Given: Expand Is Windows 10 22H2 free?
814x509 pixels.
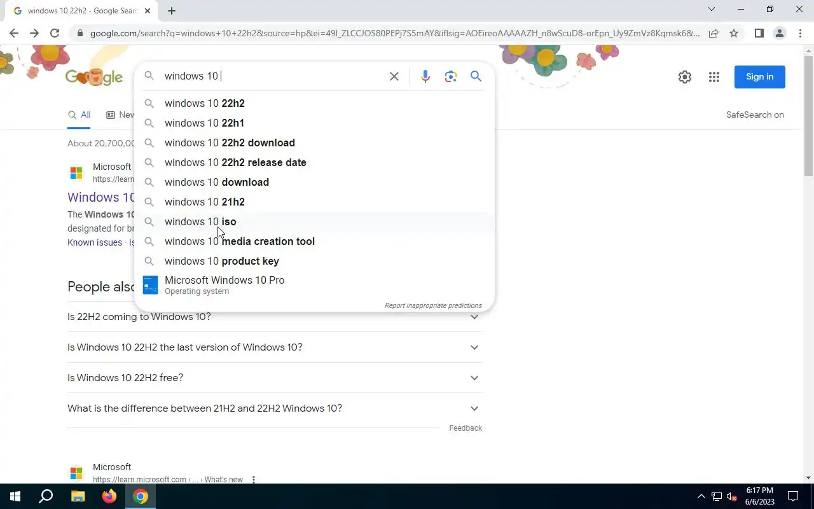Looking at the screenshot, I should [275, 378].
